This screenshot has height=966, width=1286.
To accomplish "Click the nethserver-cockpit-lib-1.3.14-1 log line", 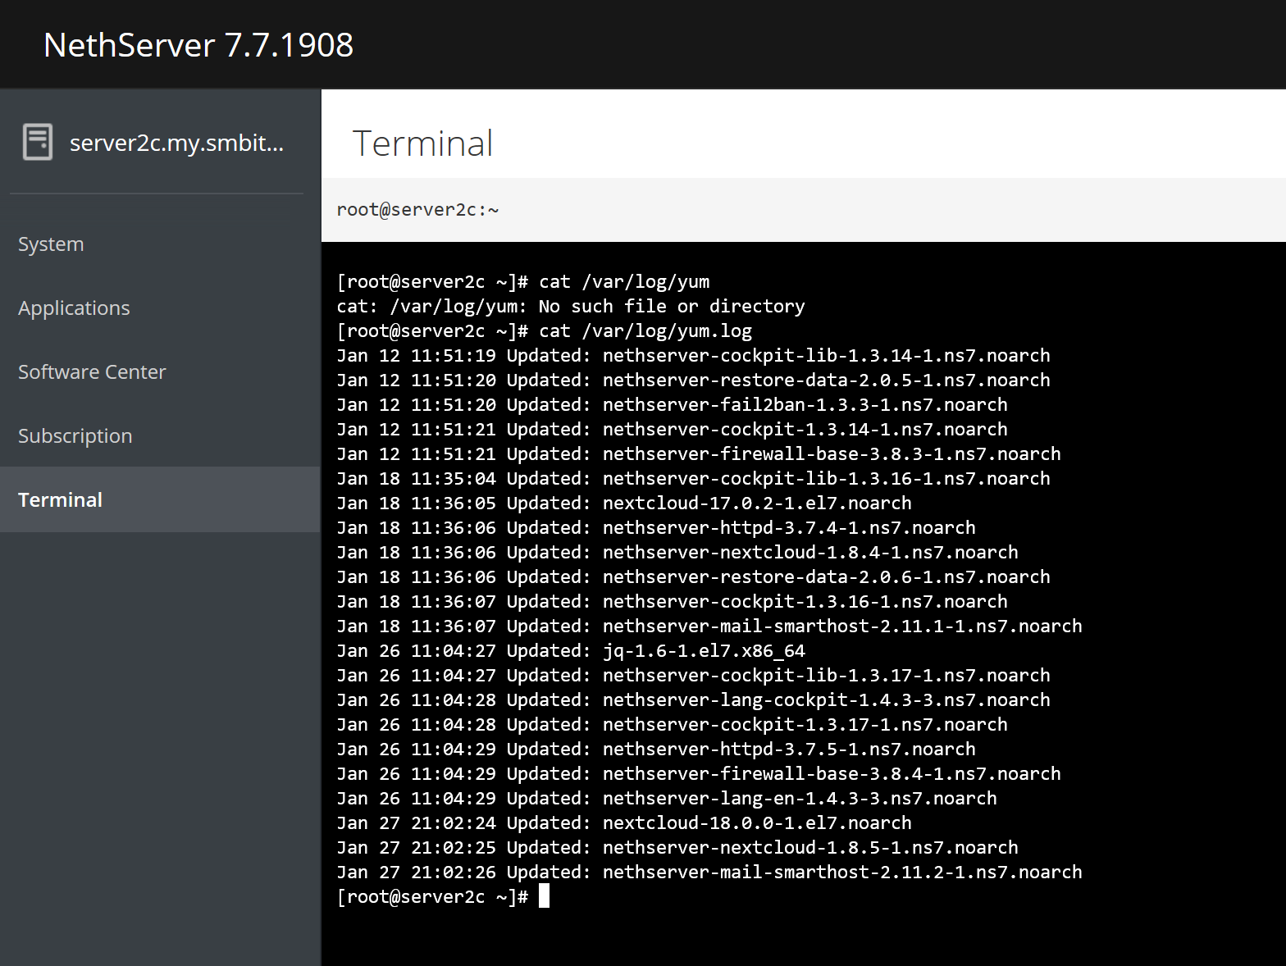I will pyautogui.click(x=693, y=355).
